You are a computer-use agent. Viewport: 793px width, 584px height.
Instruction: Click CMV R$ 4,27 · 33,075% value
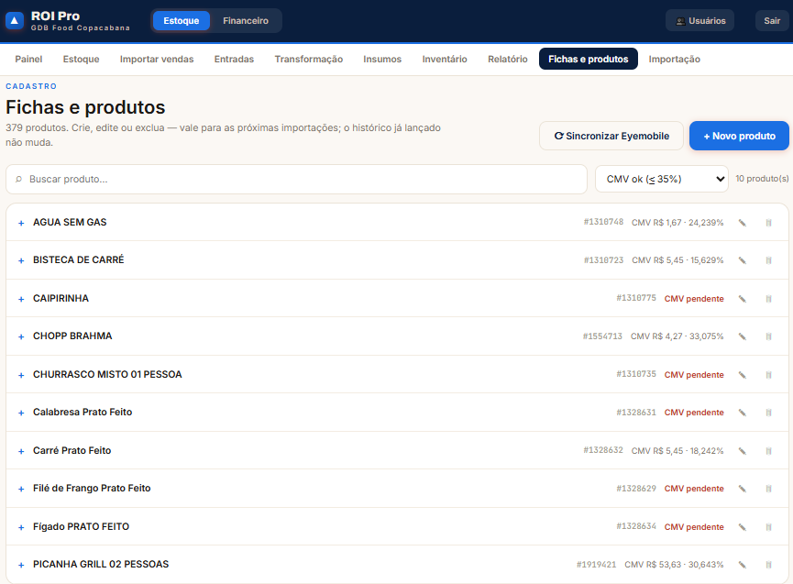click(x=677, y=336)
